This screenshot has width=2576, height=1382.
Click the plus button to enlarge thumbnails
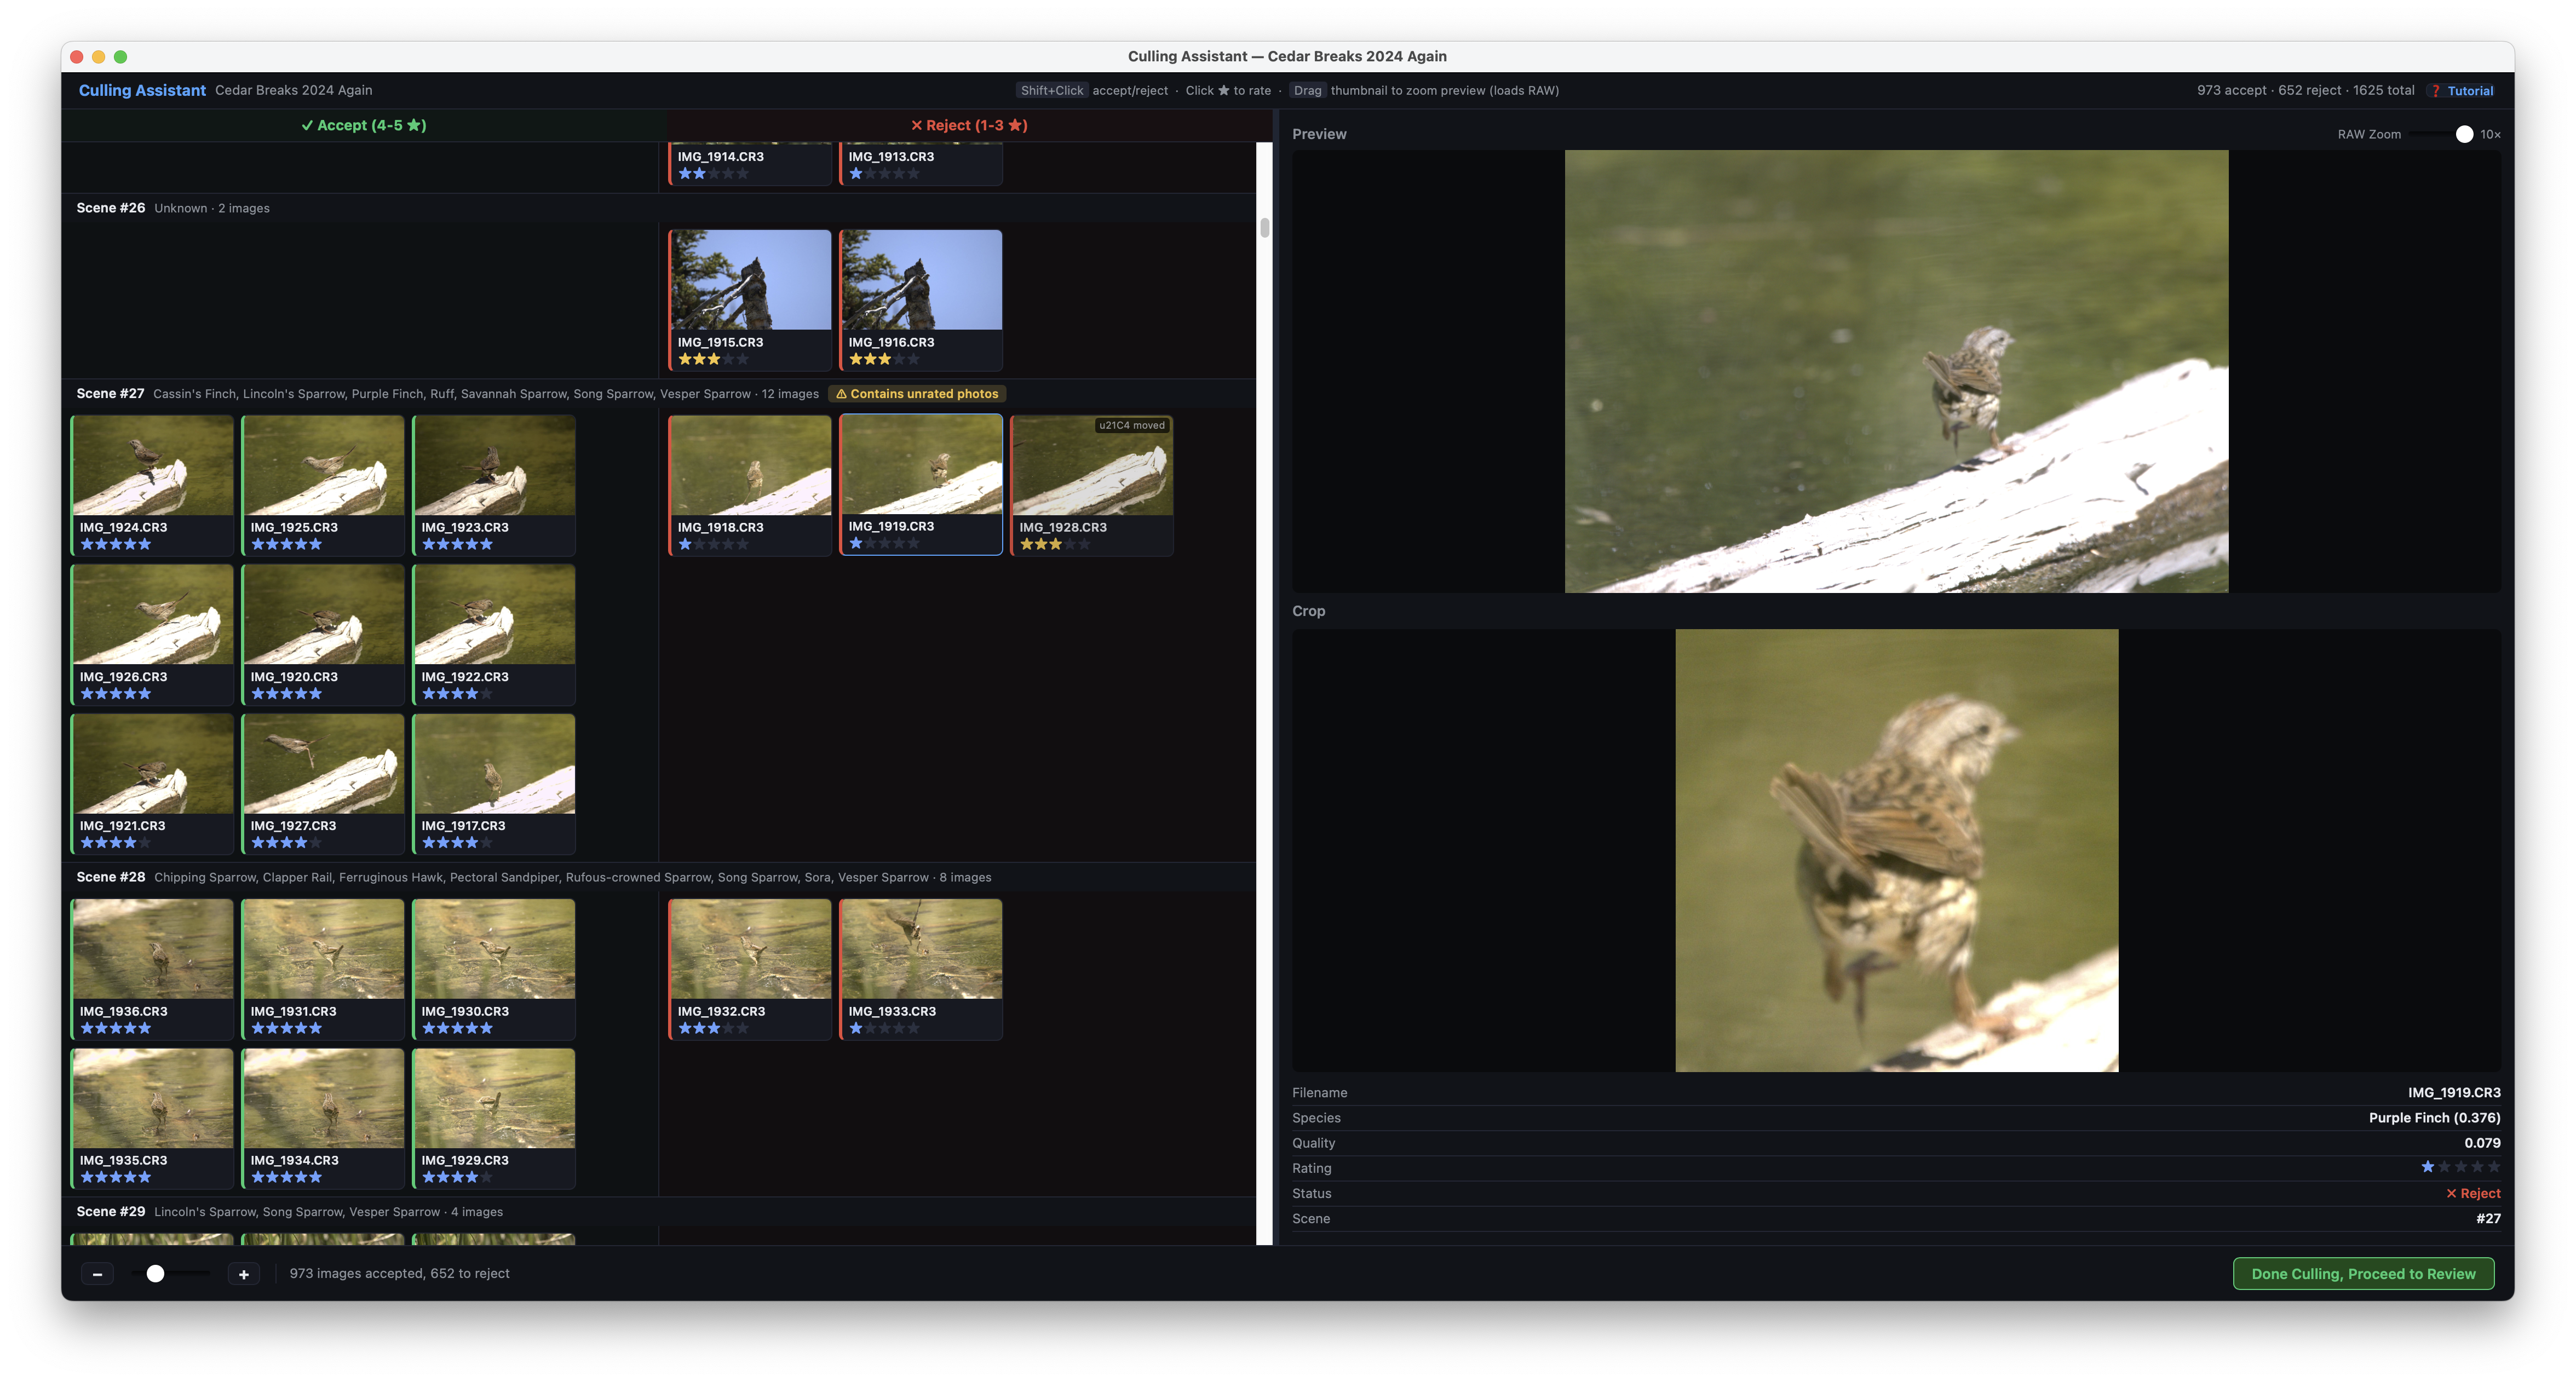click(243, 1273)
